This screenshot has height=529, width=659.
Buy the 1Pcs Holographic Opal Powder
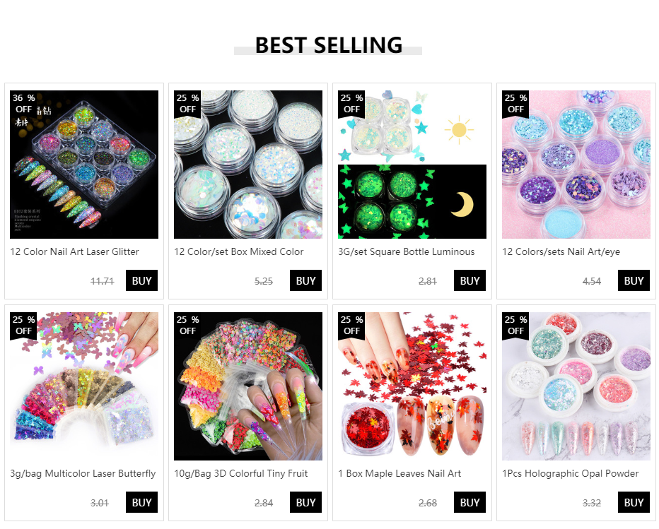(634, 502)
